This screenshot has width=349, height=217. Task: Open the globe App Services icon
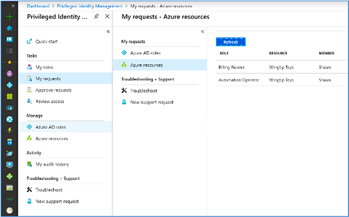pyautogui.click(x=10, y=119)
